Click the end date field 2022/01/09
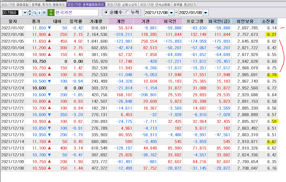 point(190,13)
